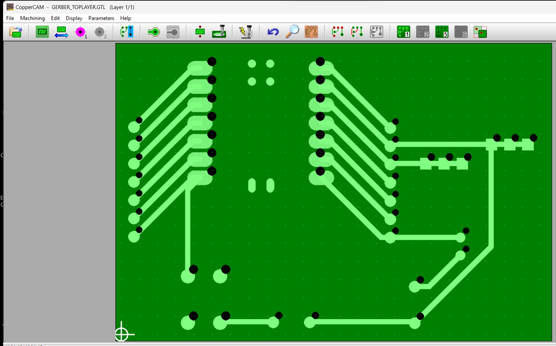Open the Edit menu

click(x=55, y=18)
